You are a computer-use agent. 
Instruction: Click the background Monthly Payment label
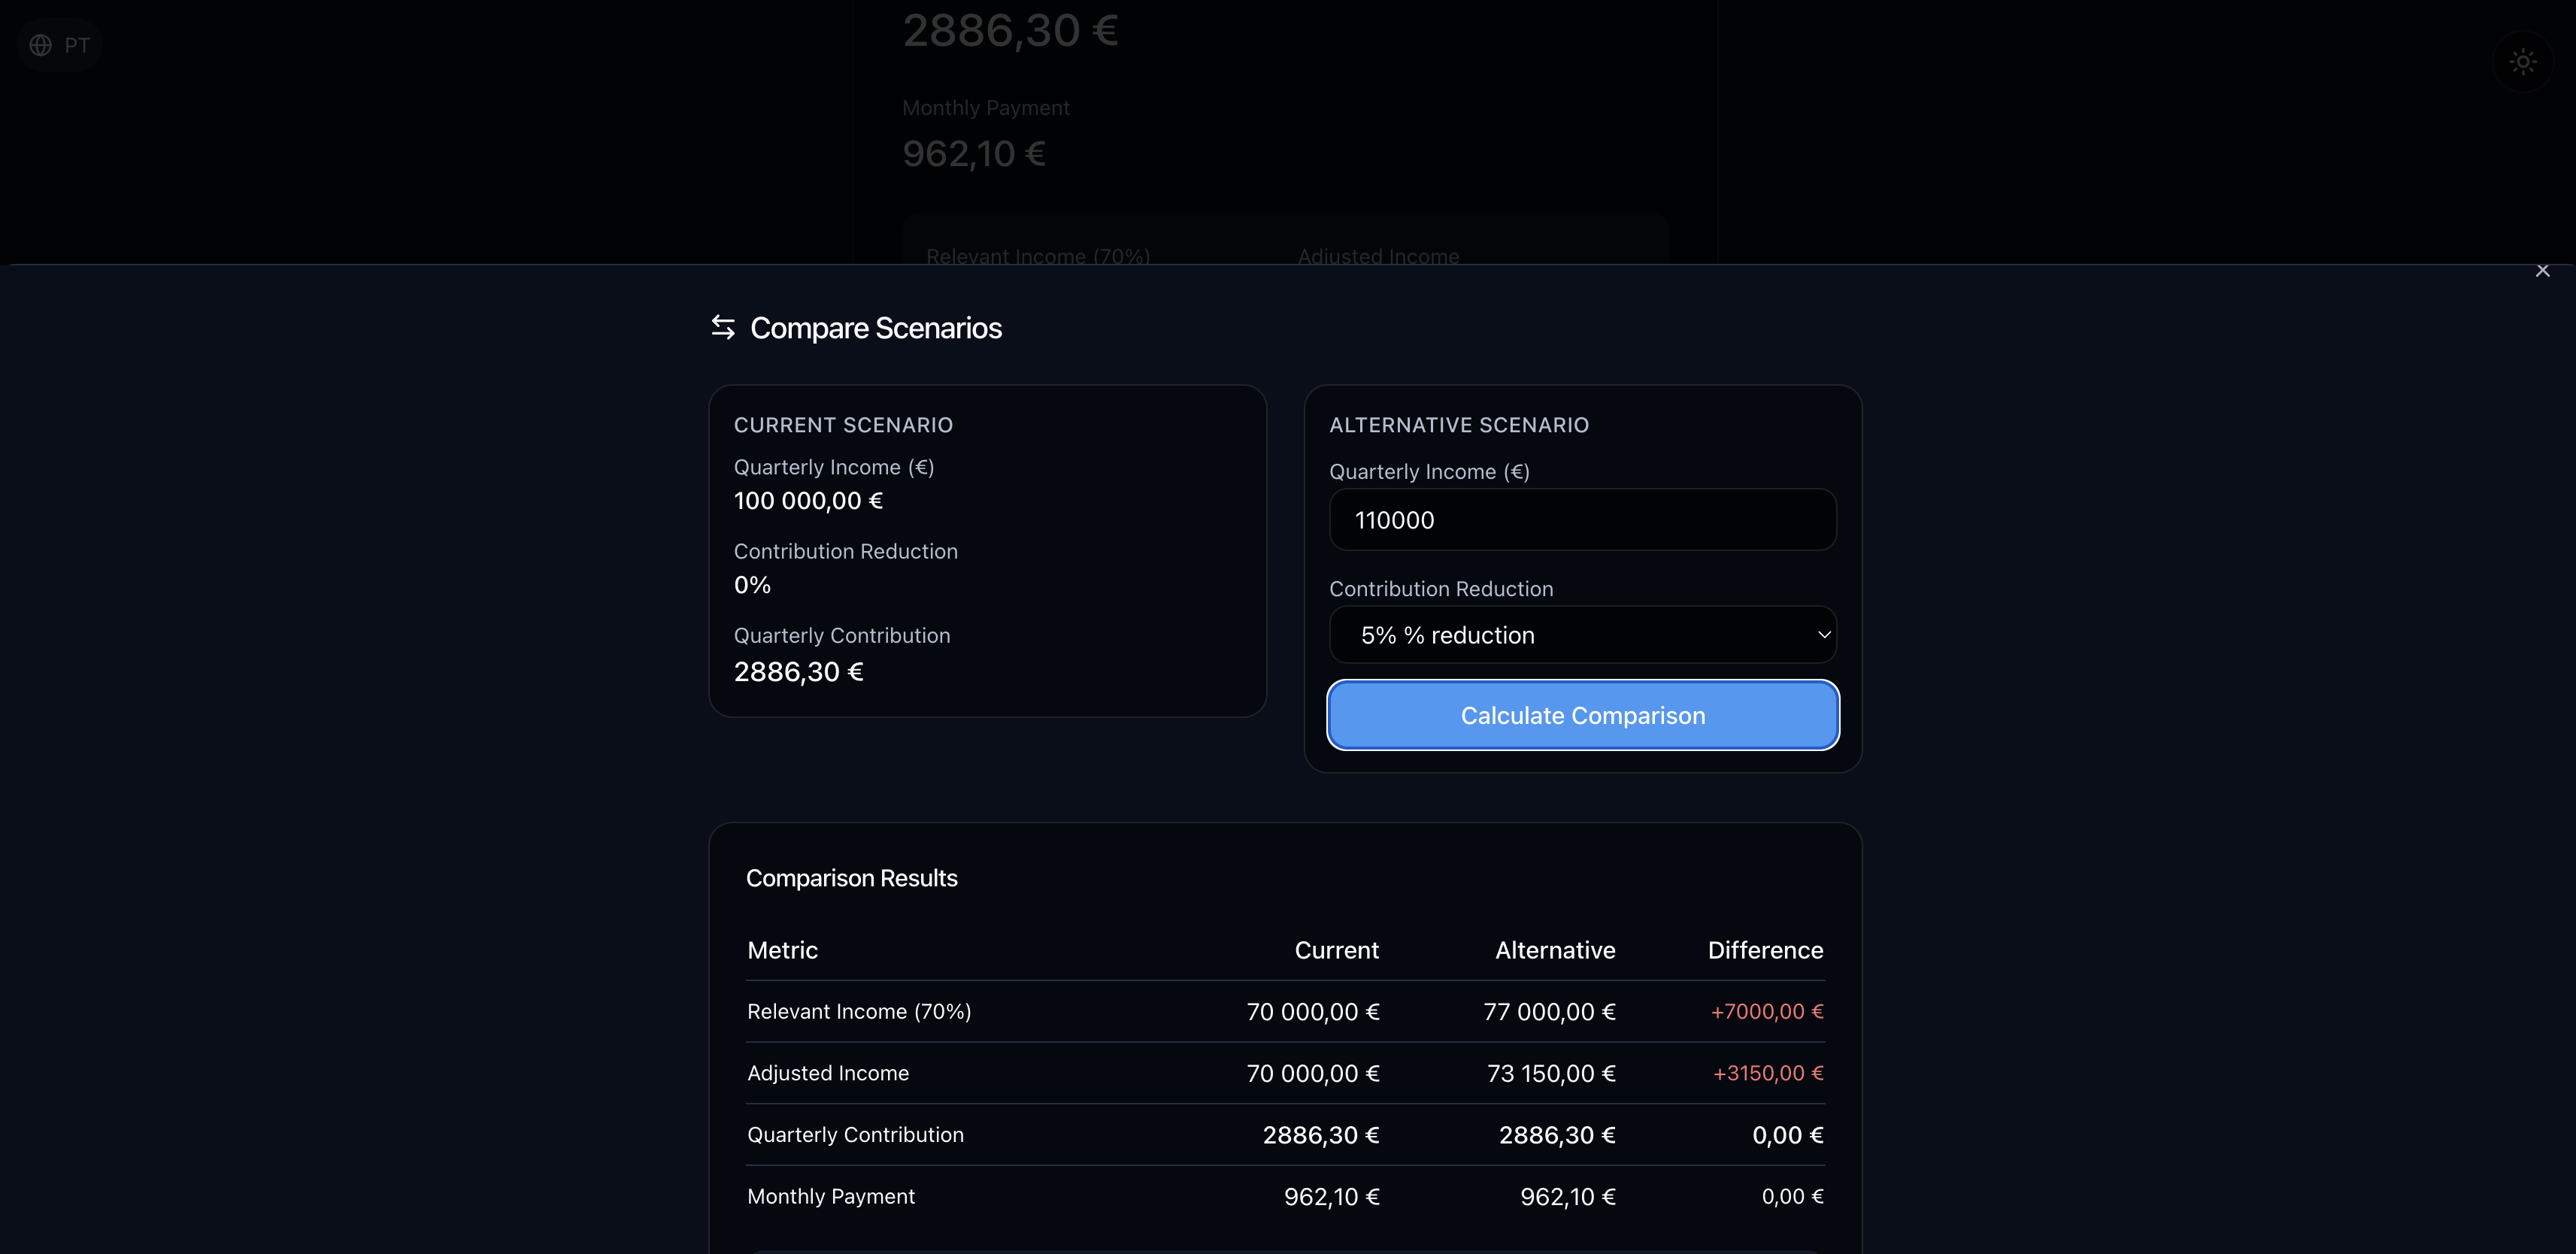pyautogui.click(x=985, y=108)
